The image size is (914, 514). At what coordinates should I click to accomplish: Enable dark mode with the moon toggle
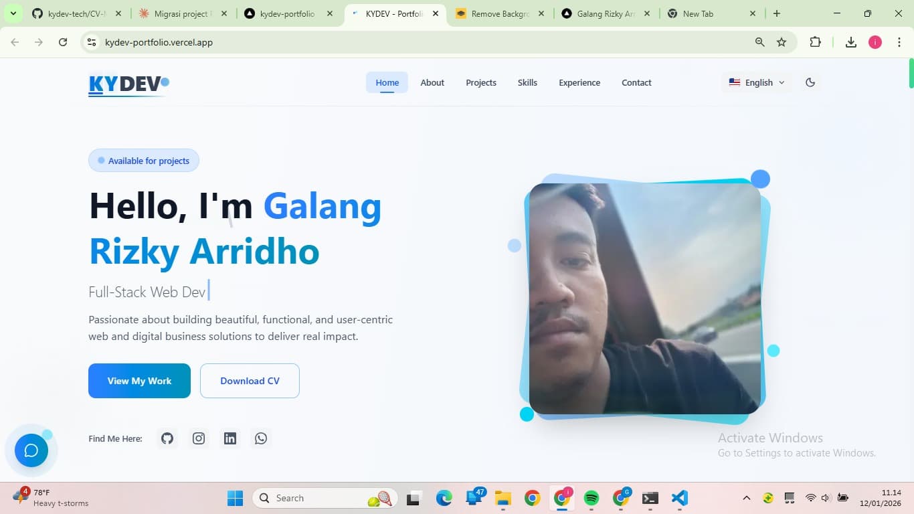[810, 82]
